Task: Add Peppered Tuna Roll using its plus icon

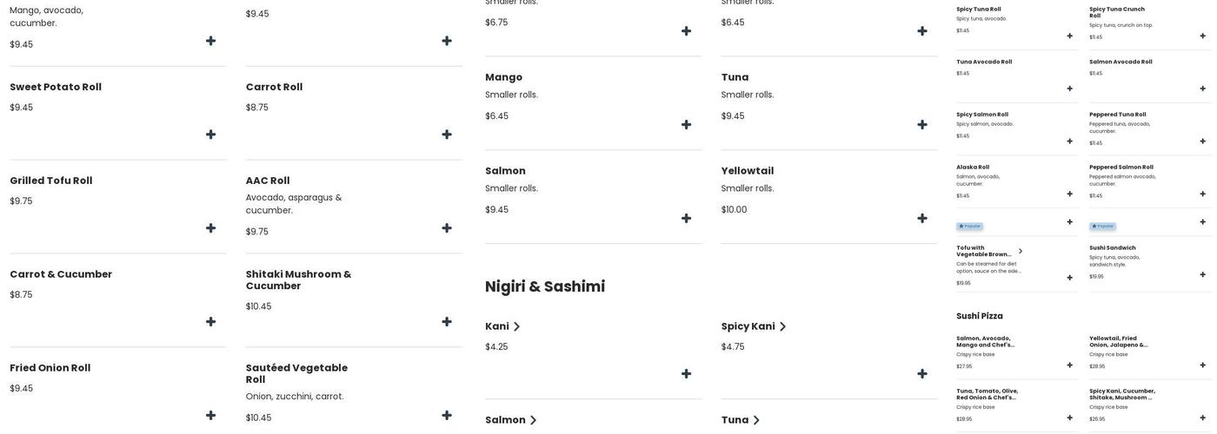Action: click(x=1203, y=141)
